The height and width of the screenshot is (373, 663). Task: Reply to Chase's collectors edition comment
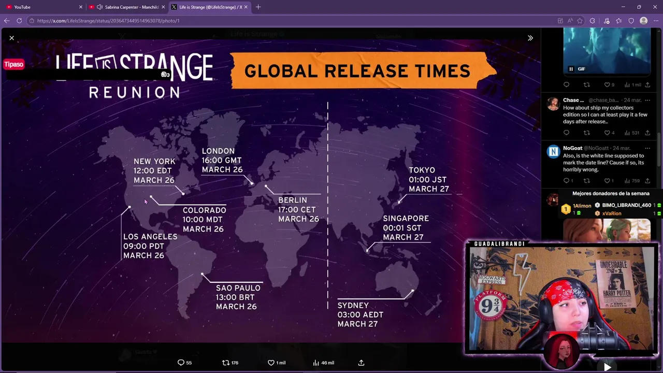[566, 133]
